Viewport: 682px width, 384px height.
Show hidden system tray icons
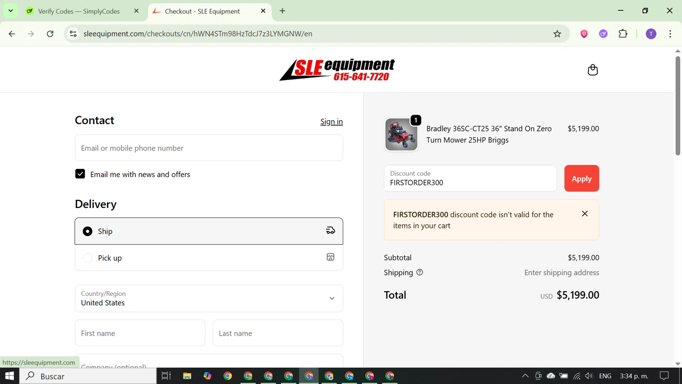(x=525, y=376)
